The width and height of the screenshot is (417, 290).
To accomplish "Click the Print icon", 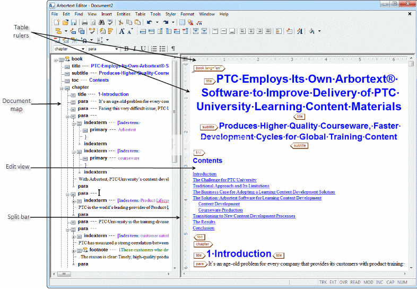I will (84, 22).
